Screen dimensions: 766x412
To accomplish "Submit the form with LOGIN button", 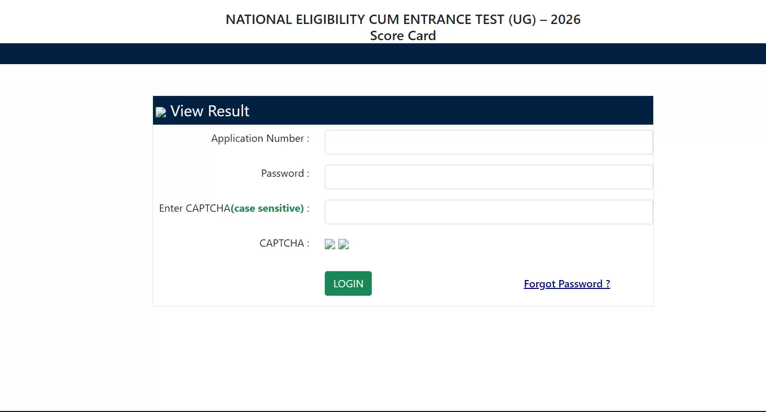I will coord(348,283).
